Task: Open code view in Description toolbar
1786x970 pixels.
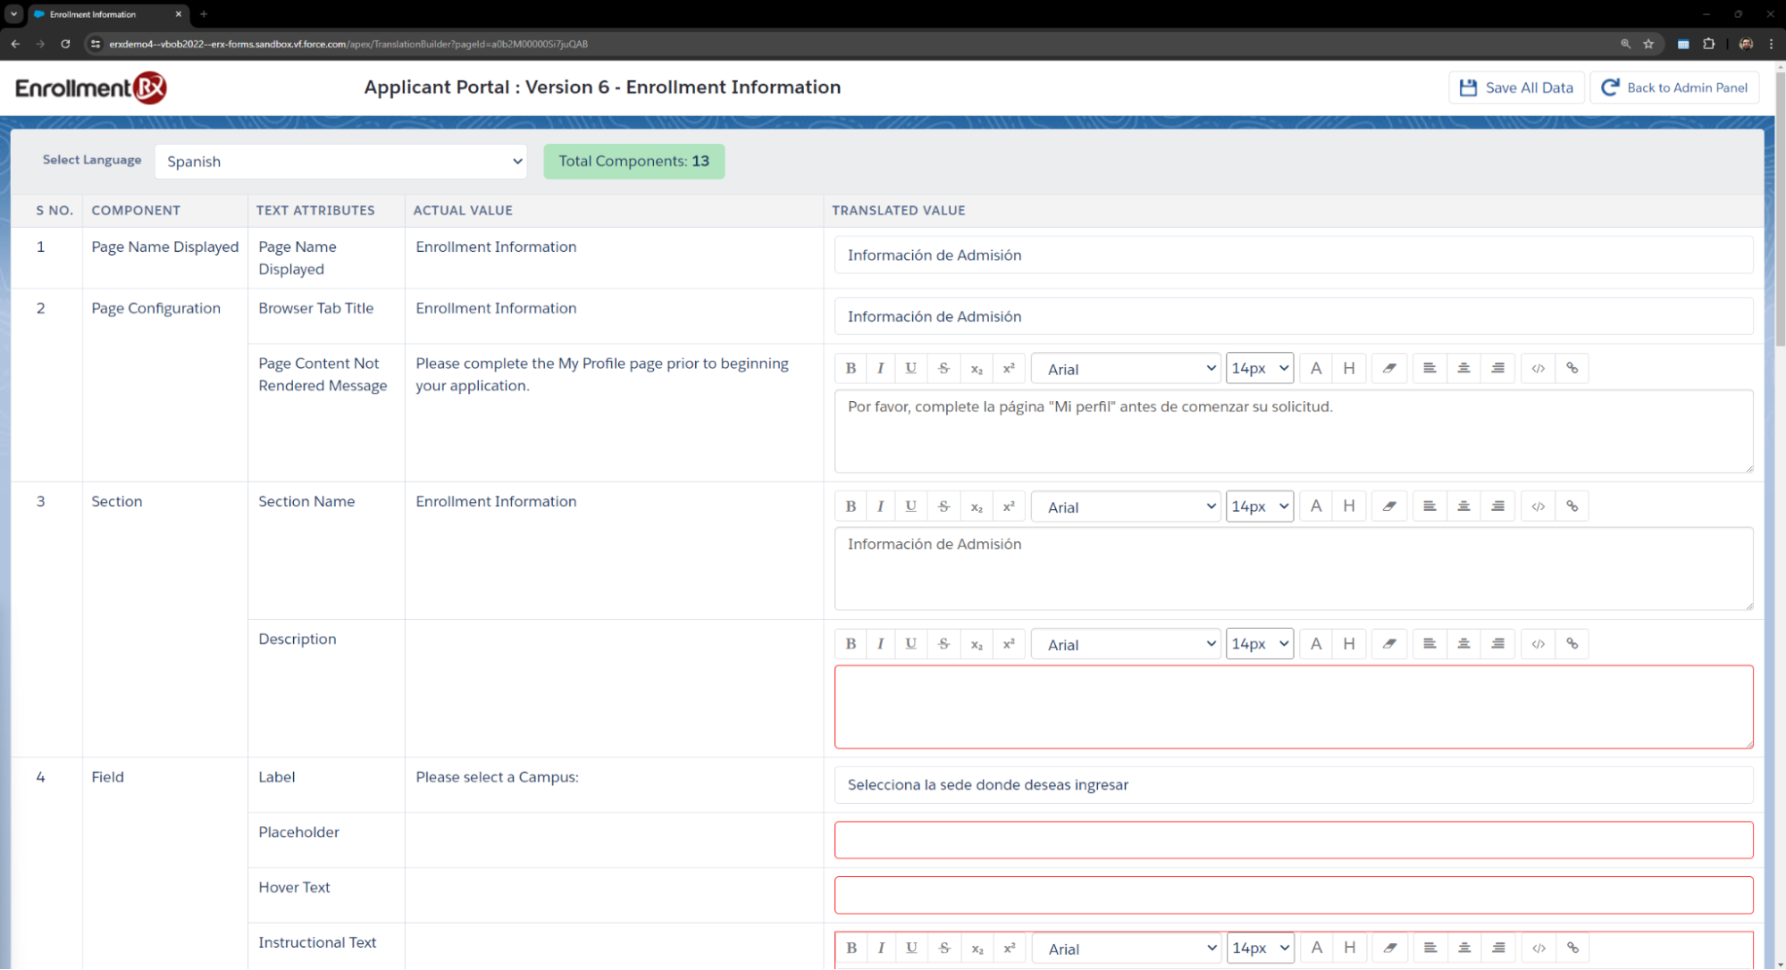Action: pyautogui.click(x=1539, y=644)
